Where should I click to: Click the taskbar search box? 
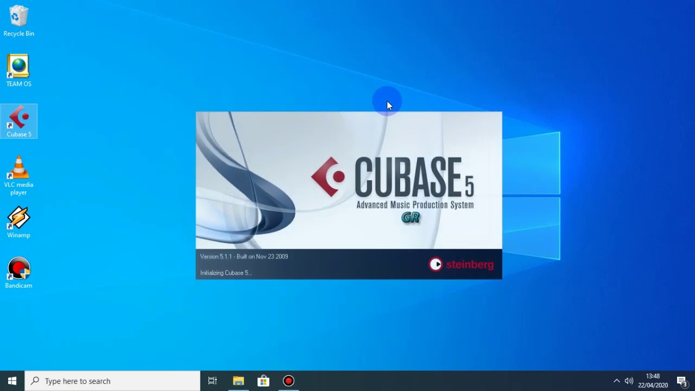tap(112, 381)
